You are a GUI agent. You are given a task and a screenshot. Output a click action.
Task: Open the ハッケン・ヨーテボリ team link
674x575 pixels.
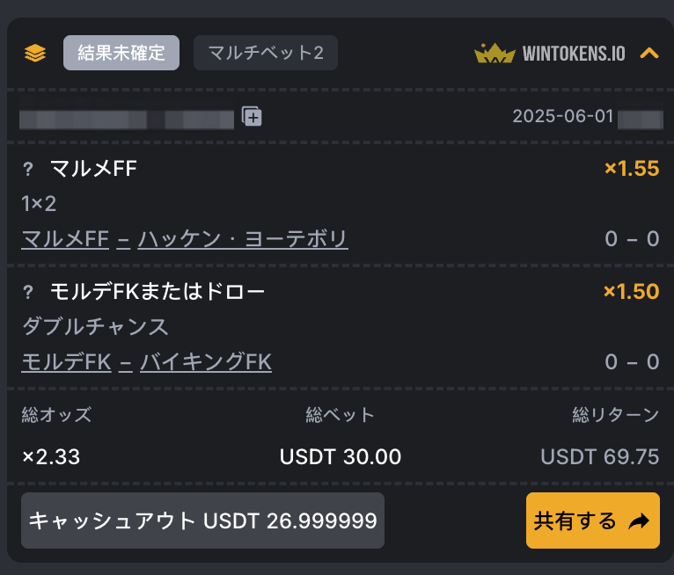pyautogui.click(x=243, y=239)
